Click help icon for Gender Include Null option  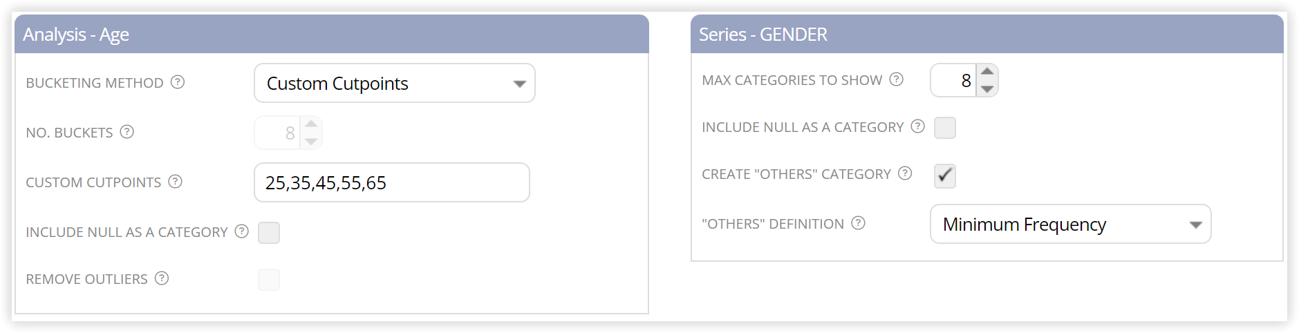[917, 126]
